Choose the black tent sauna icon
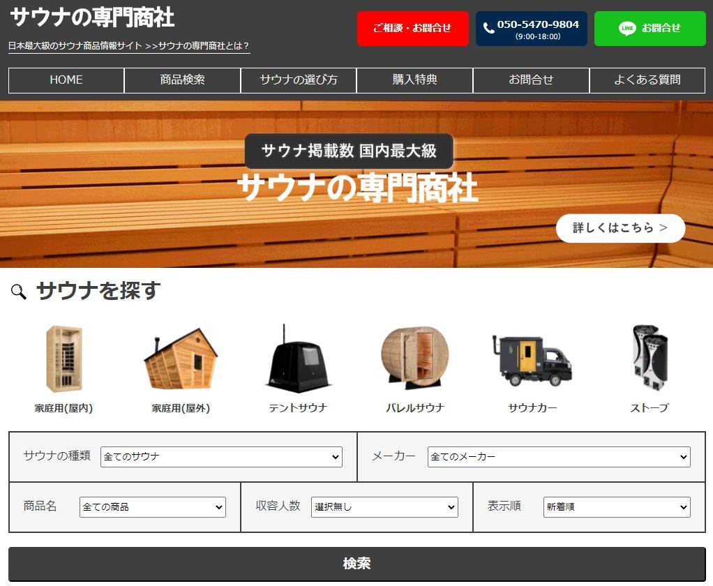The image size is (713, 586). pos(298,359)
